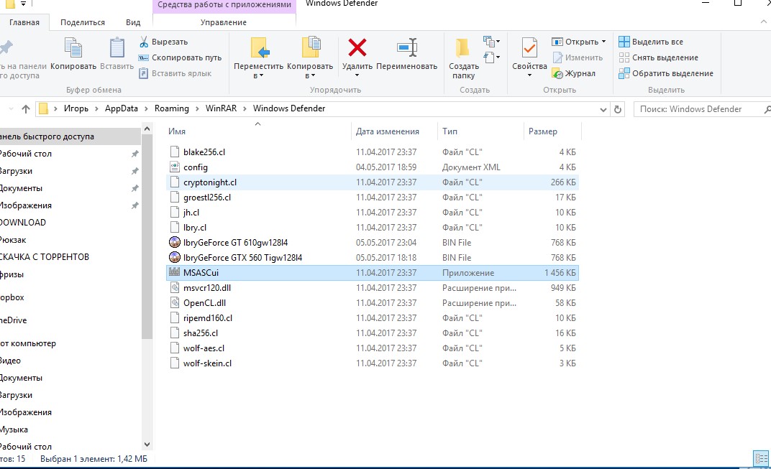771x469 pixels.
Task: Click the Журнал history icon
Action: point(557,74)
